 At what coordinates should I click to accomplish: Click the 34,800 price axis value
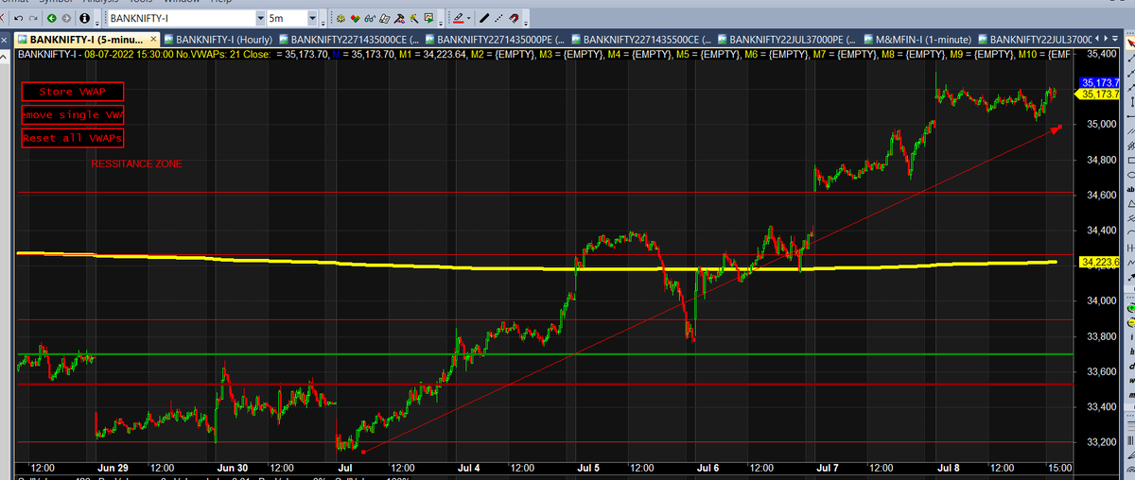(x=1101, y=160)
